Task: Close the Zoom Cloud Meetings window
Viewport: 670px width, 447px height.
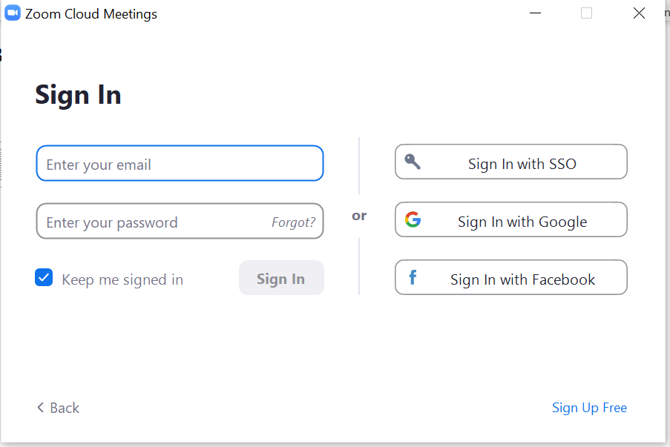Action: (x=639, y=13)
